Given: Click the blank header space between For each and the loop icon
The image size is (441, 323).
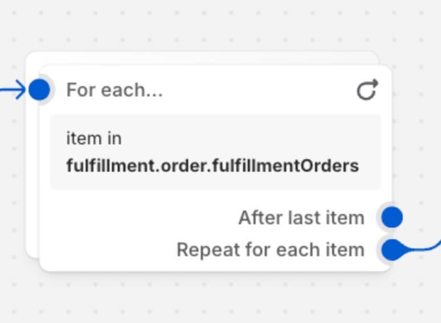Looking at the screenshot, I should coord(259,90).
